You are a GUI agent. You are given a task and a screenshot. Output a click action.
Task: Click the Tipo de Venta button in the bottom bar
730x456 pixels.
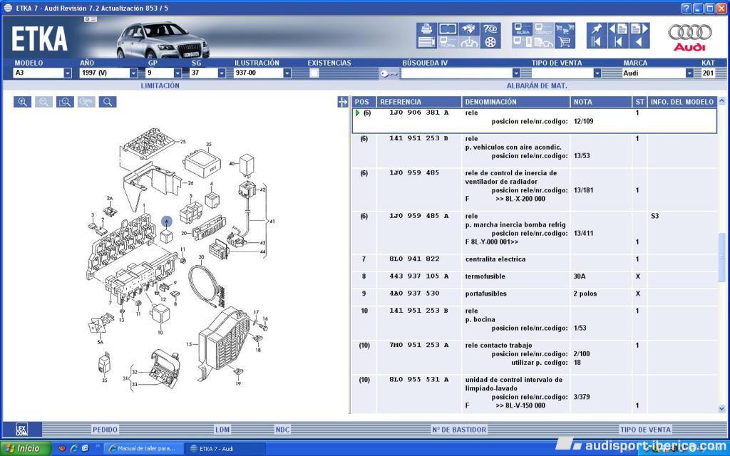click(645, 430)
